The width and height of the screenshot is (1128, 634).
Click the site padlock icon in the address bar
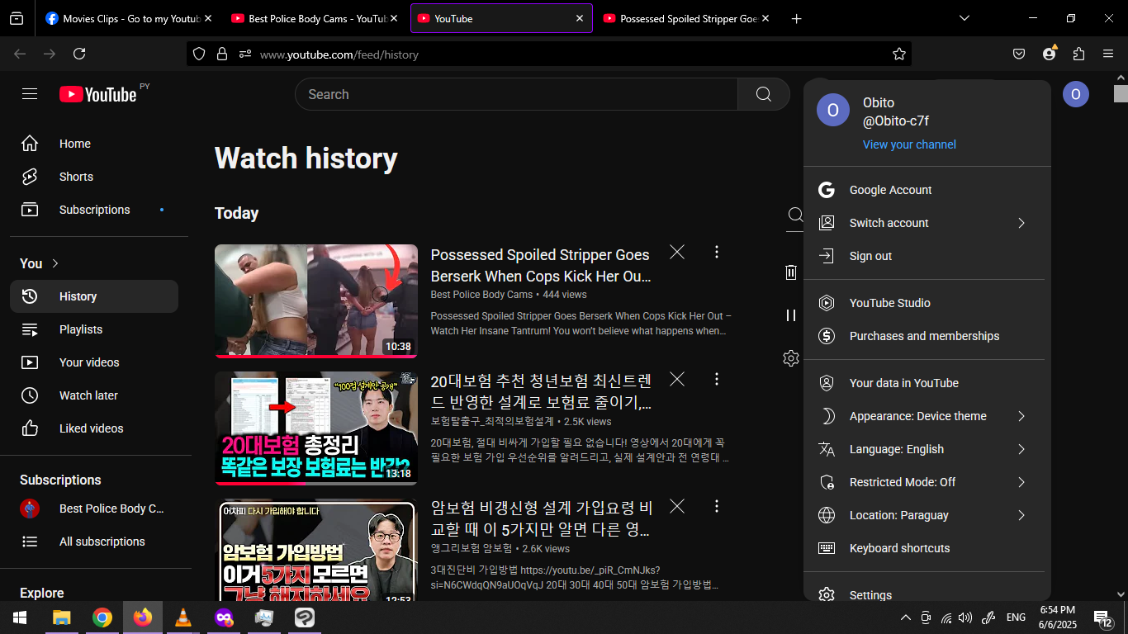click(221, 54)
